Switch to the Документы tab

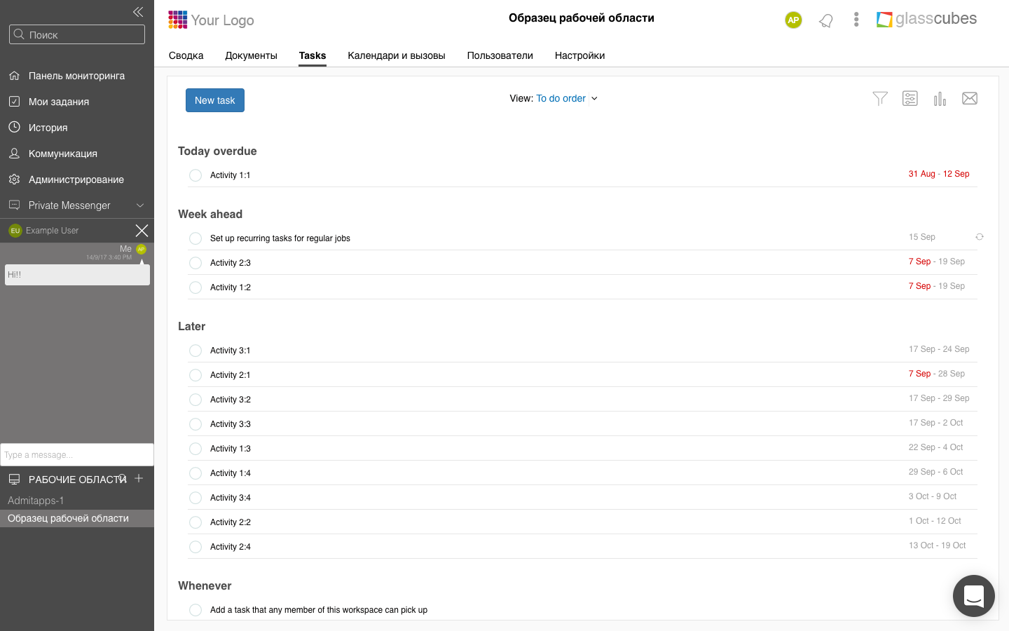click(x=251, y=55)
